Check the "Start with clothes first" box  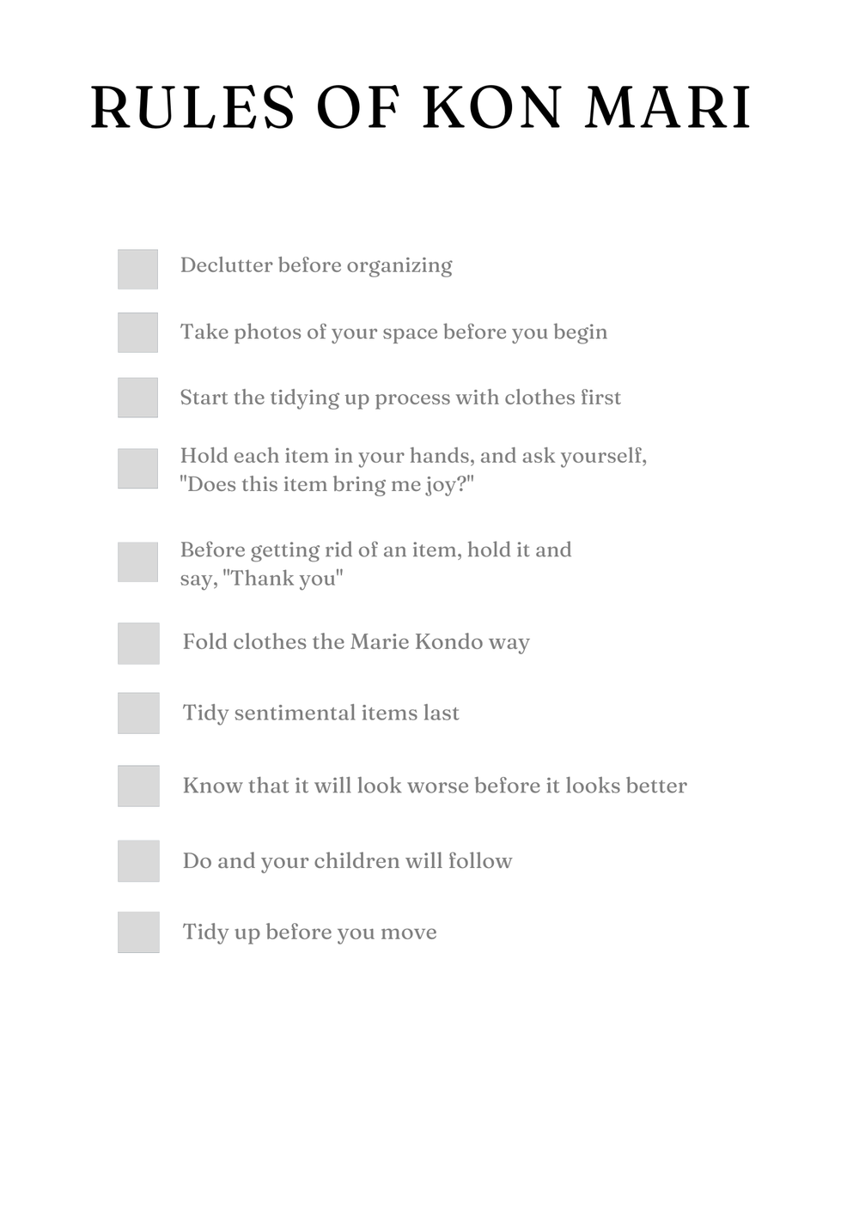(137, 398)
